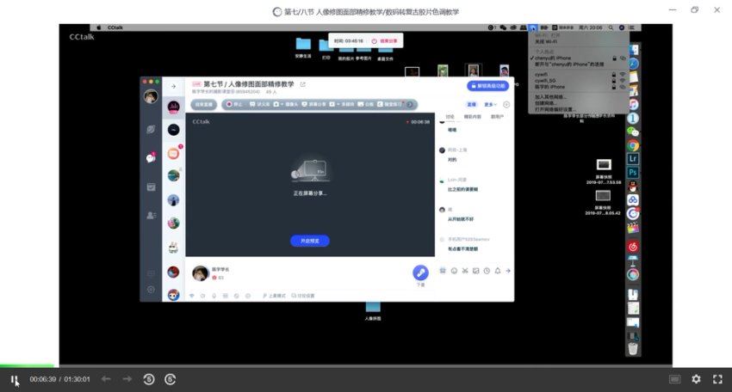
Task: Open course link icon beside the title
Action: [302, 84]
